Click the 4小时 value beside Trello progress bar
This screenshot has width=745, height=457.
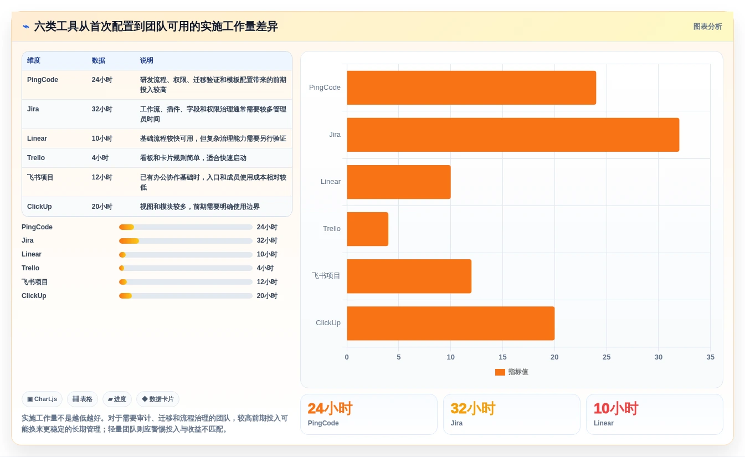(x=265, y=268)
